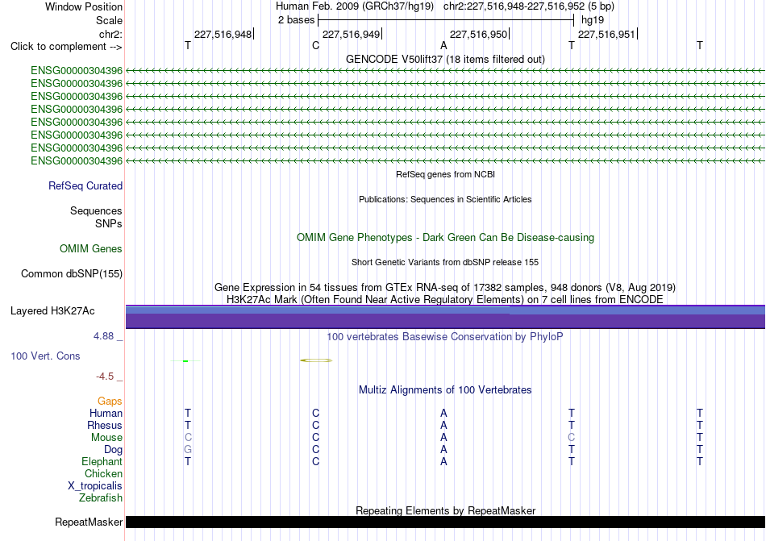Click Elephant's C base in second column
The width and height of the screenshot is (766, 541).
pos(315,461)
